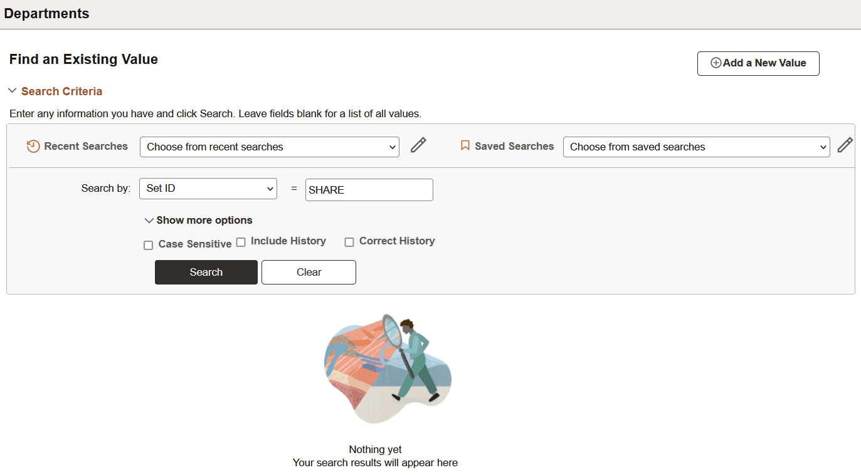This screenshot has height=475, width=861.
Task: Click the SHARE value input field
Action: coord(369,189)
